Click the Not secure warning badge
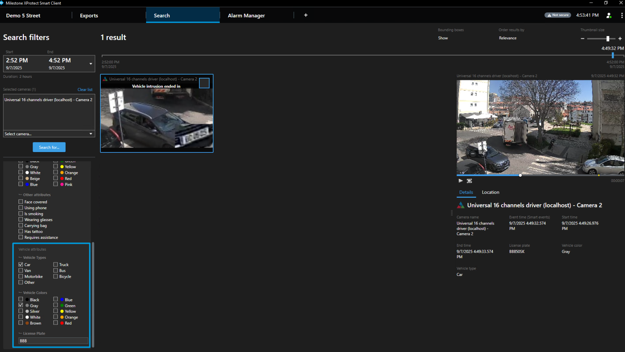The width and height of the screenshot is (625, 352). click(x=557, y=15)
